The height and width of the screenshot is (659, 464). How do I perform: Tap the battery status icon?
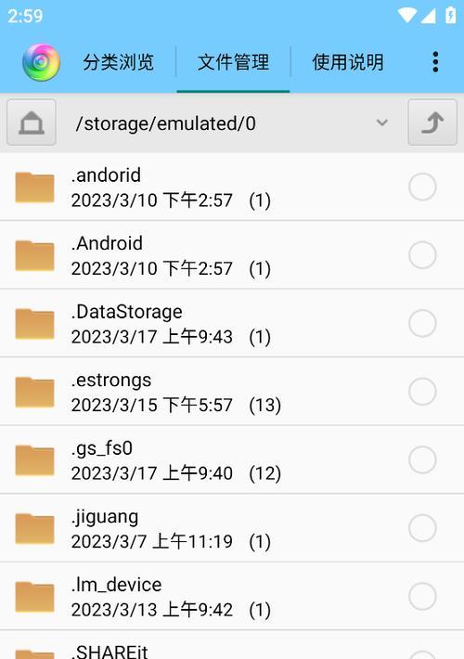point(451,15)
